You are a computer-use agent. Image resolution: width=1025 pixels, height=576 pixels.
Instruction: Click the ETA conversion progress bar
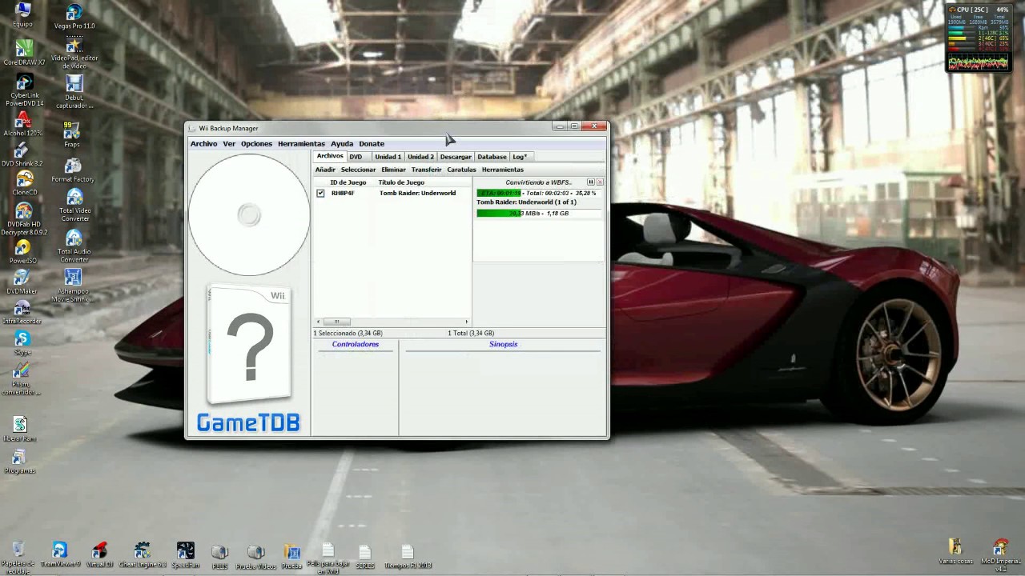click(538, 193)
